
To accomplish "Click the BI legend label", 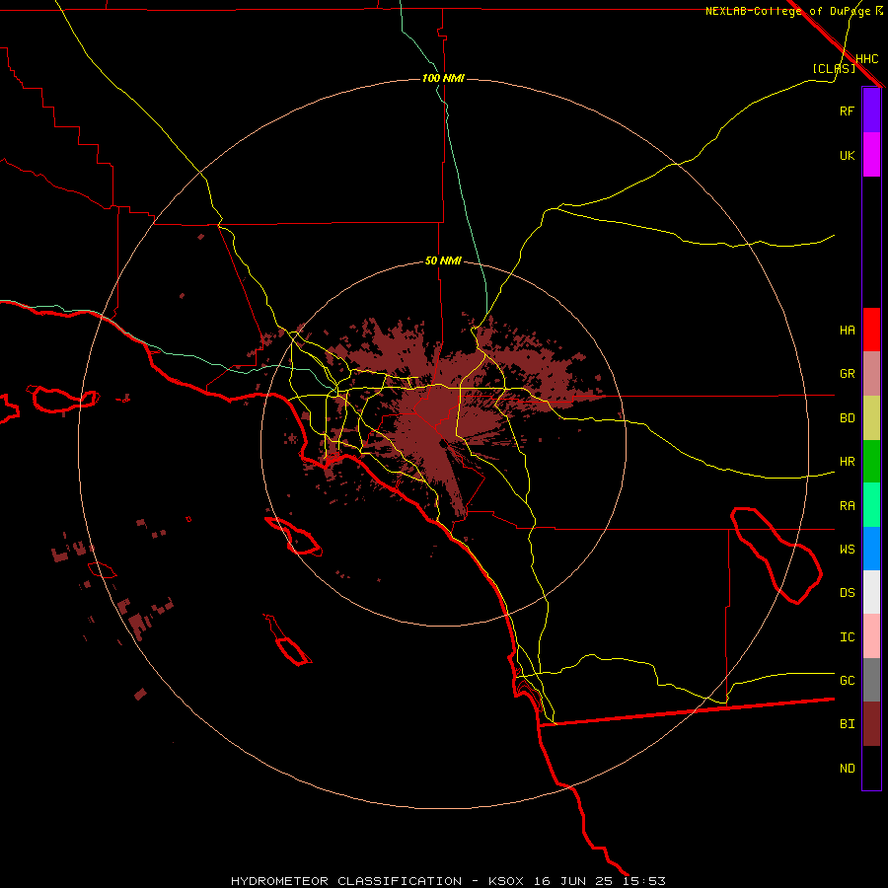I will click(x=847, y=724).
